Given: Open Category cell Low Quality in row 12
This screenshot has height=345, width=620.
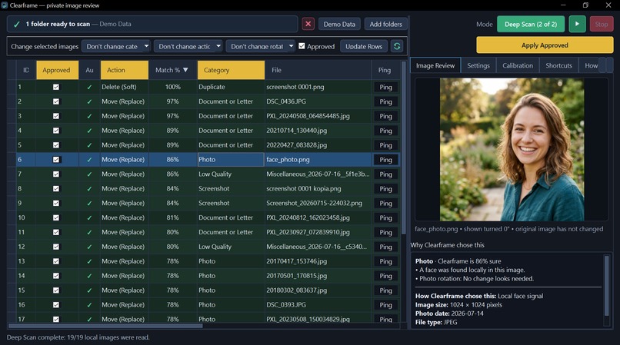Looking at the screenshot, I should click(231, 247).
